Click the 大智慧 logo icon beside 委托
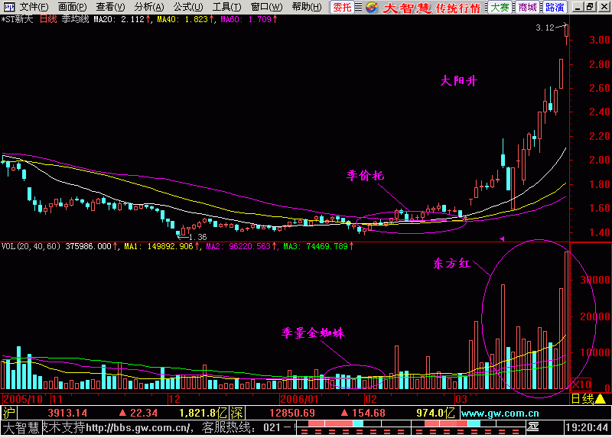The width and height of the screenshot is (612, 438). tap(371, 7)
